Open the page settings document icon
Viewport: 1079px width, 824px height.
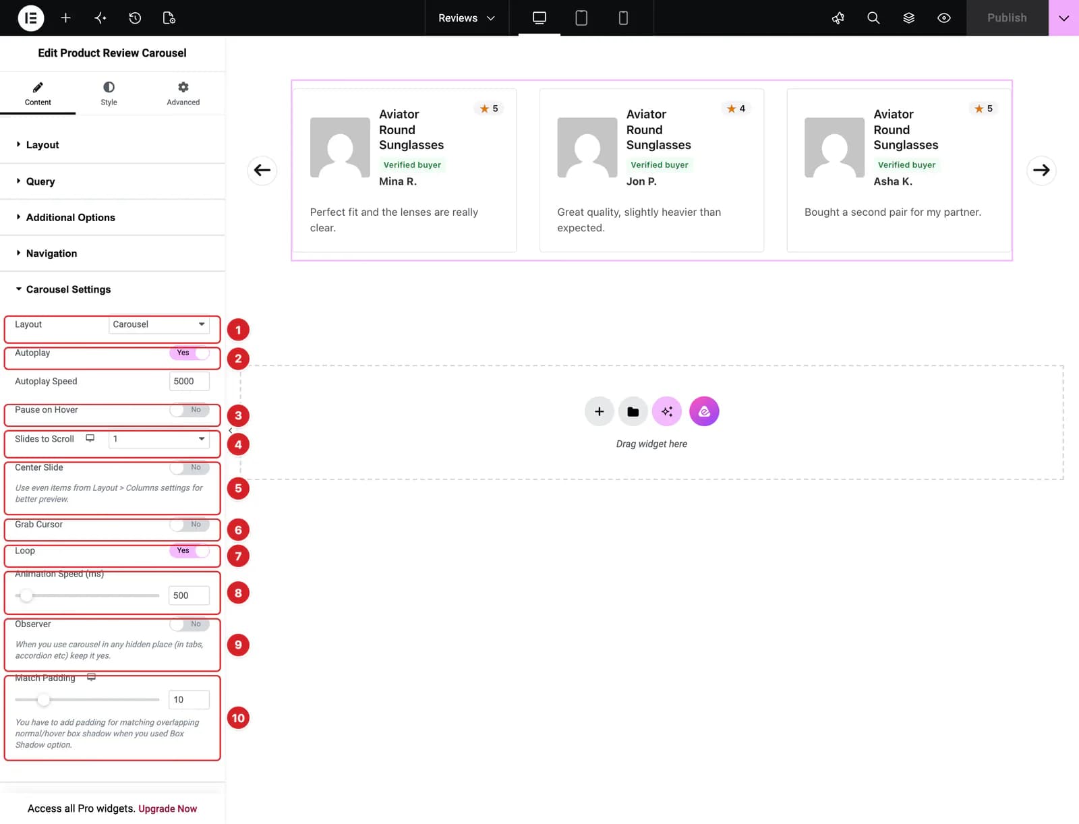[169, 18]
